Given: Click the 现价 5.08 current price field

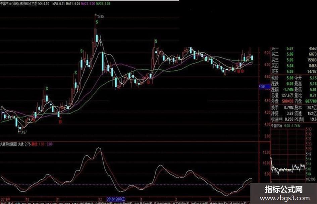Looking at the screenshot, I should (282, 78).
